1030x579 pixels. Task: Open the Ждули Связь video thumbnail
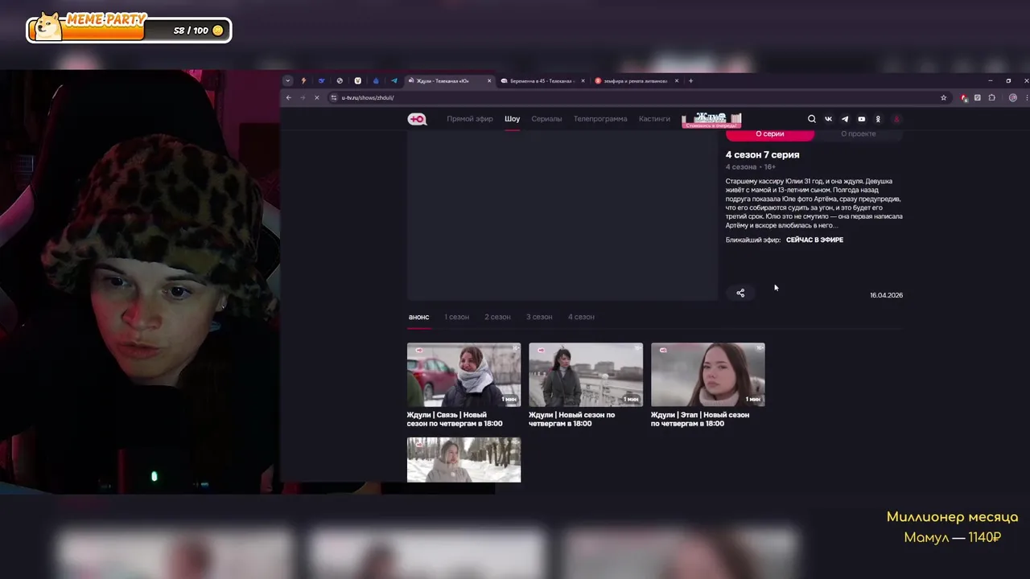pyautogui.click(x=463, y=375)
